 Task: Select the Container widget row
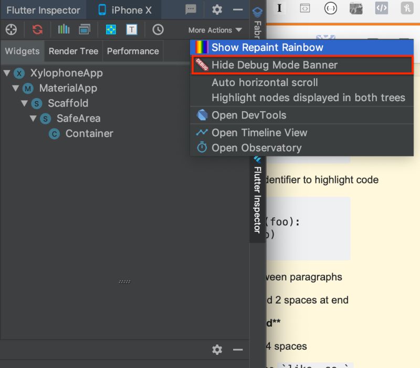pyautogui.click(x=89, y=134)
